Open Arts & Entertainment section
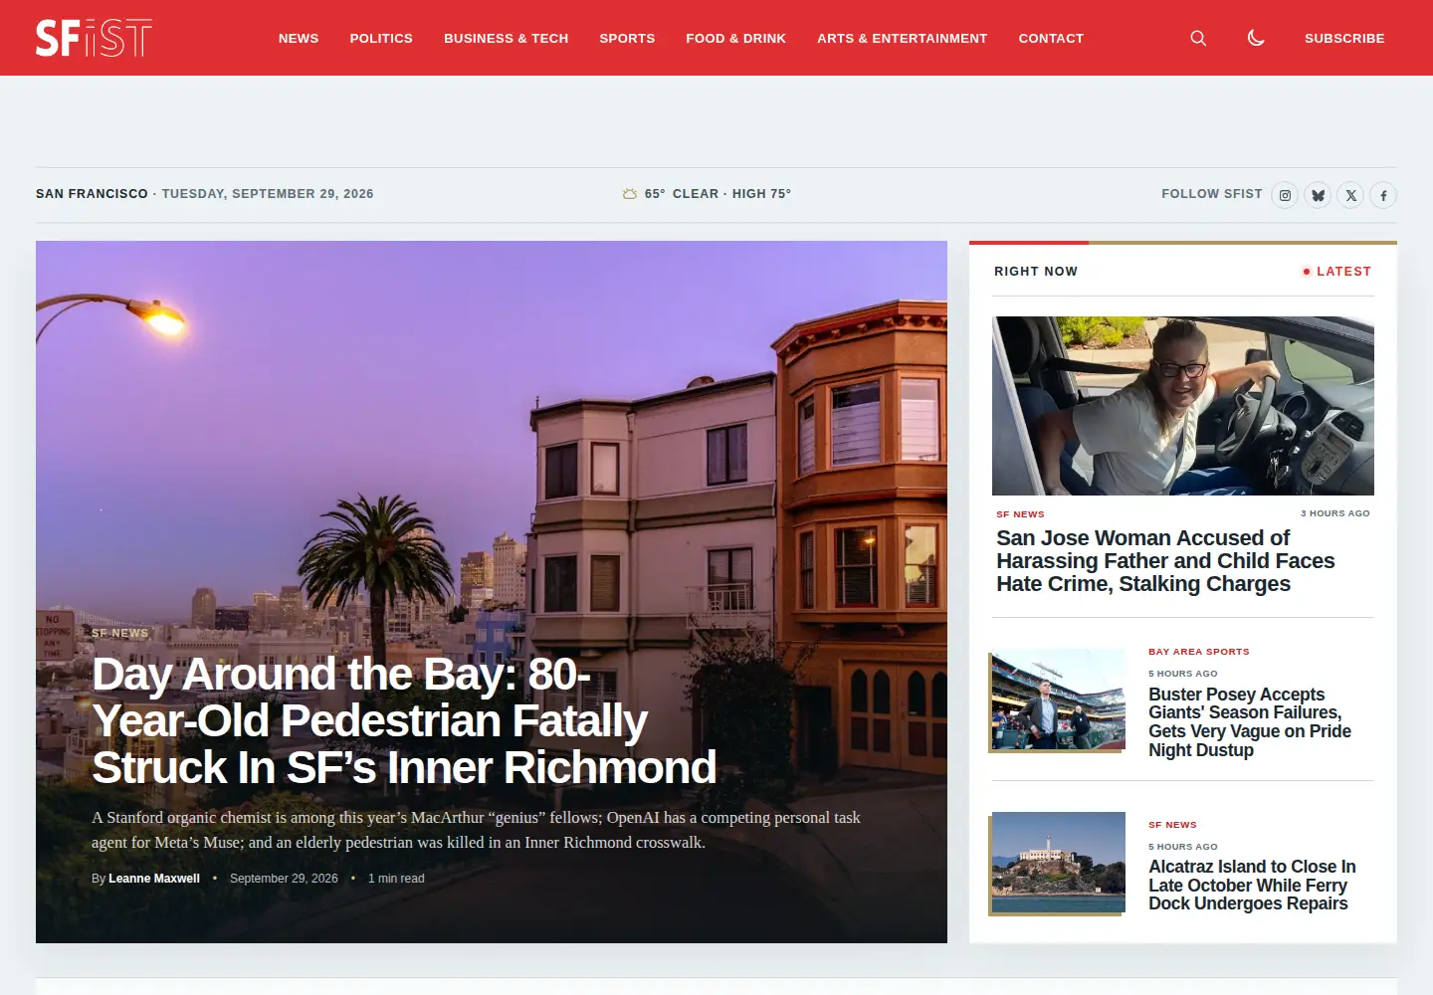The height and width of the screenshot is (995, 1433). [902, 38]
